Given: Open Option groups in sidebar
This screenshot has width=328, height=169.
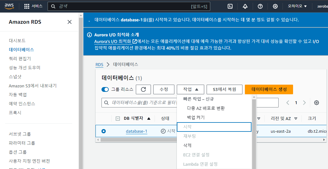Looking at the screenshot, I should (18, 152).
